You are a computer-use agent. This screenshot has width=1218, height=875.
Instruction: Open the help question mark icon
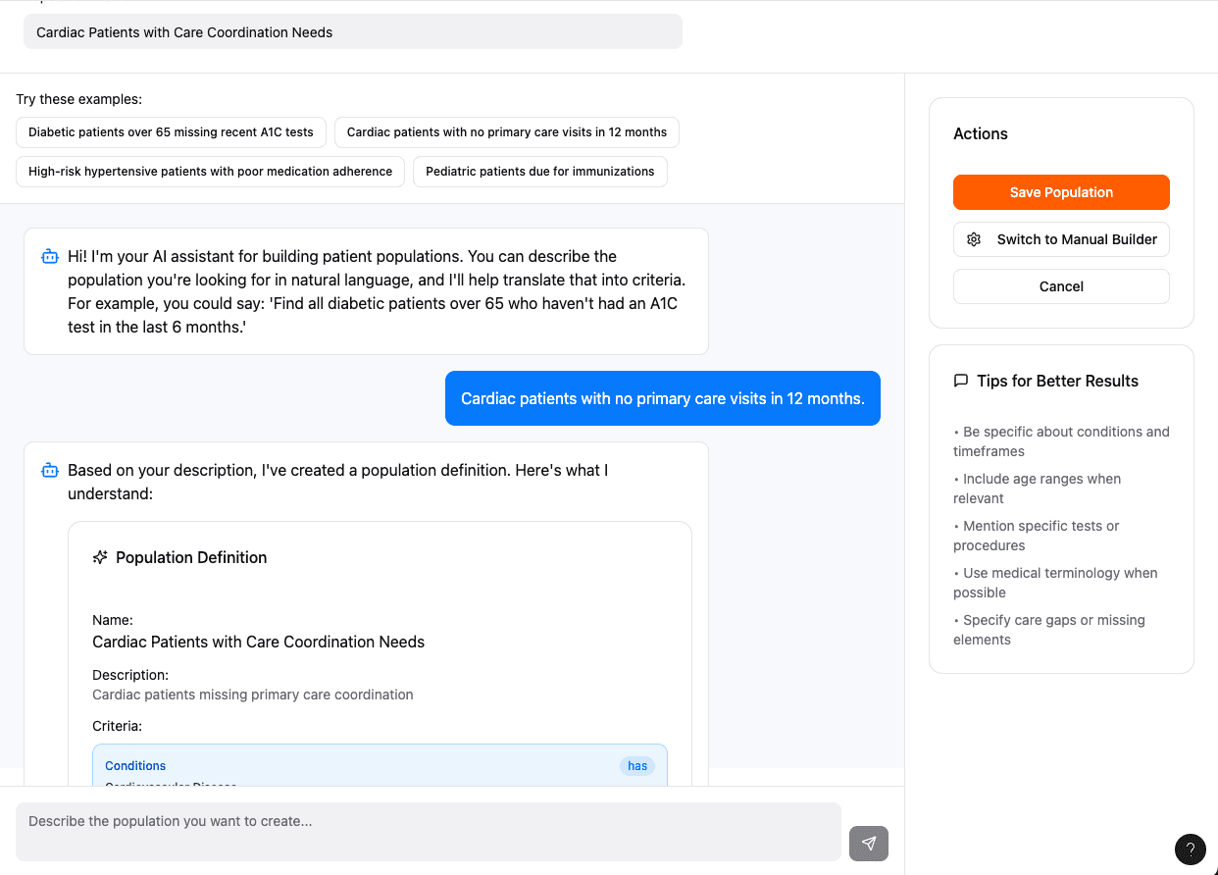click(x=1190, y=849)
